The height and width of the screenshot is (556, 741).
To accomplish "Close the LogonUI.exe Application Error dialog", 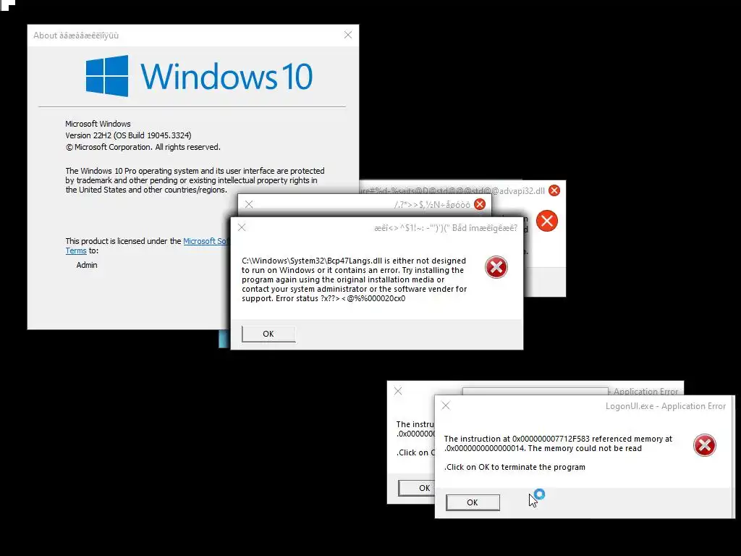I will pos(446,405).
